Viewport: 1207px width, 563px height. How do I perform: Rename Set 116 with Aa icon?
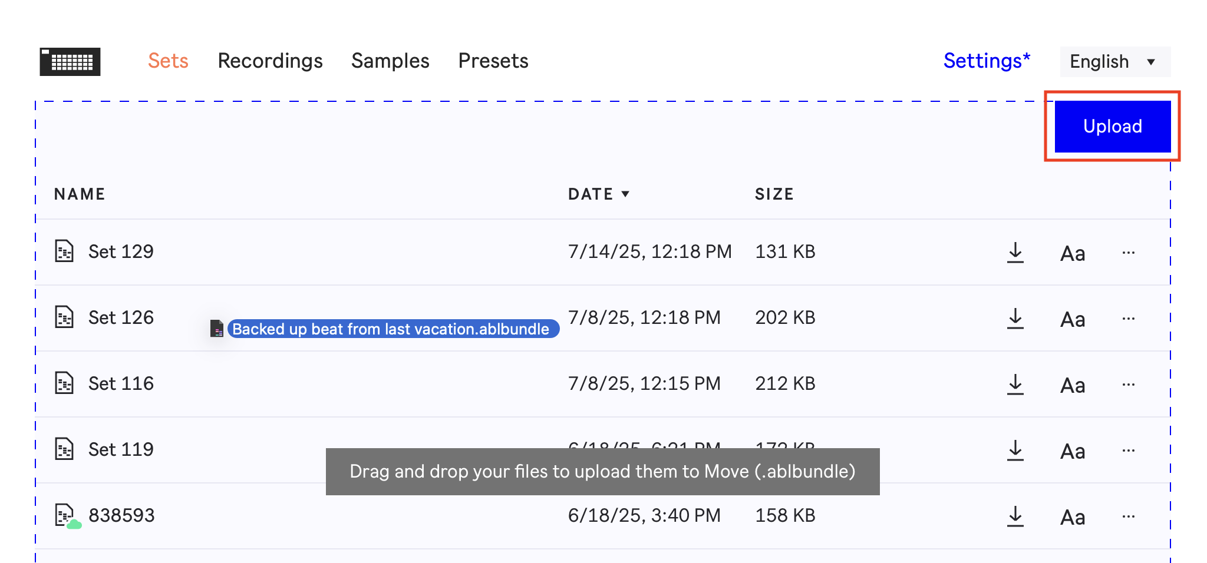(1072, 386)
